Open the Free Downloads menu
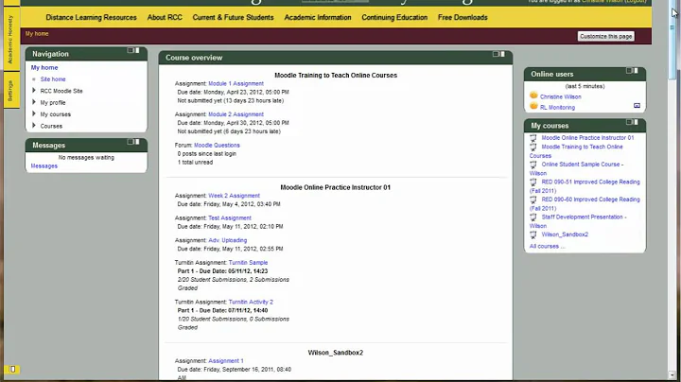This screenshot has height=382, width=681. [x=463, y=17]
